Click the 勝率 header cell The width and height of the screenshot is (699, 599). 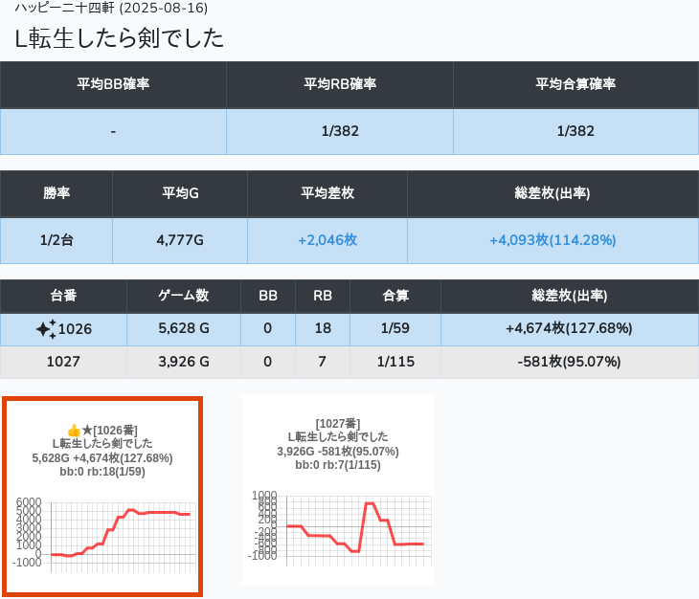(56, 193)
